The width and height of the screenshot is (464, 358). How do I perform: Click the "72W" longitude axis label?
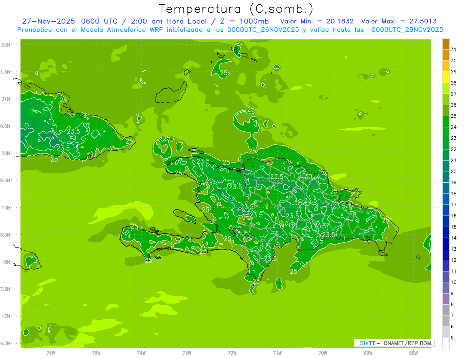click(232, 353)
